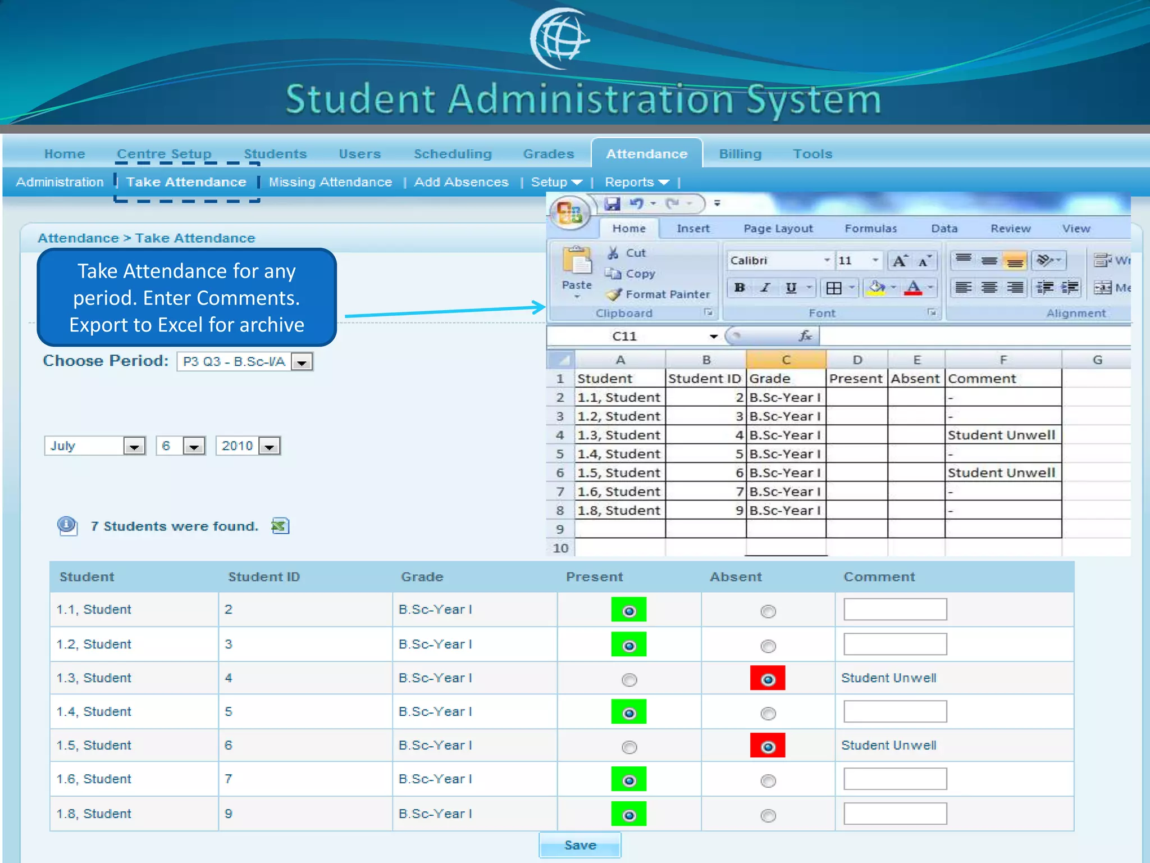
Task: Click the Orientation icon in Alignment group
Action: [x=1045, y=260]
